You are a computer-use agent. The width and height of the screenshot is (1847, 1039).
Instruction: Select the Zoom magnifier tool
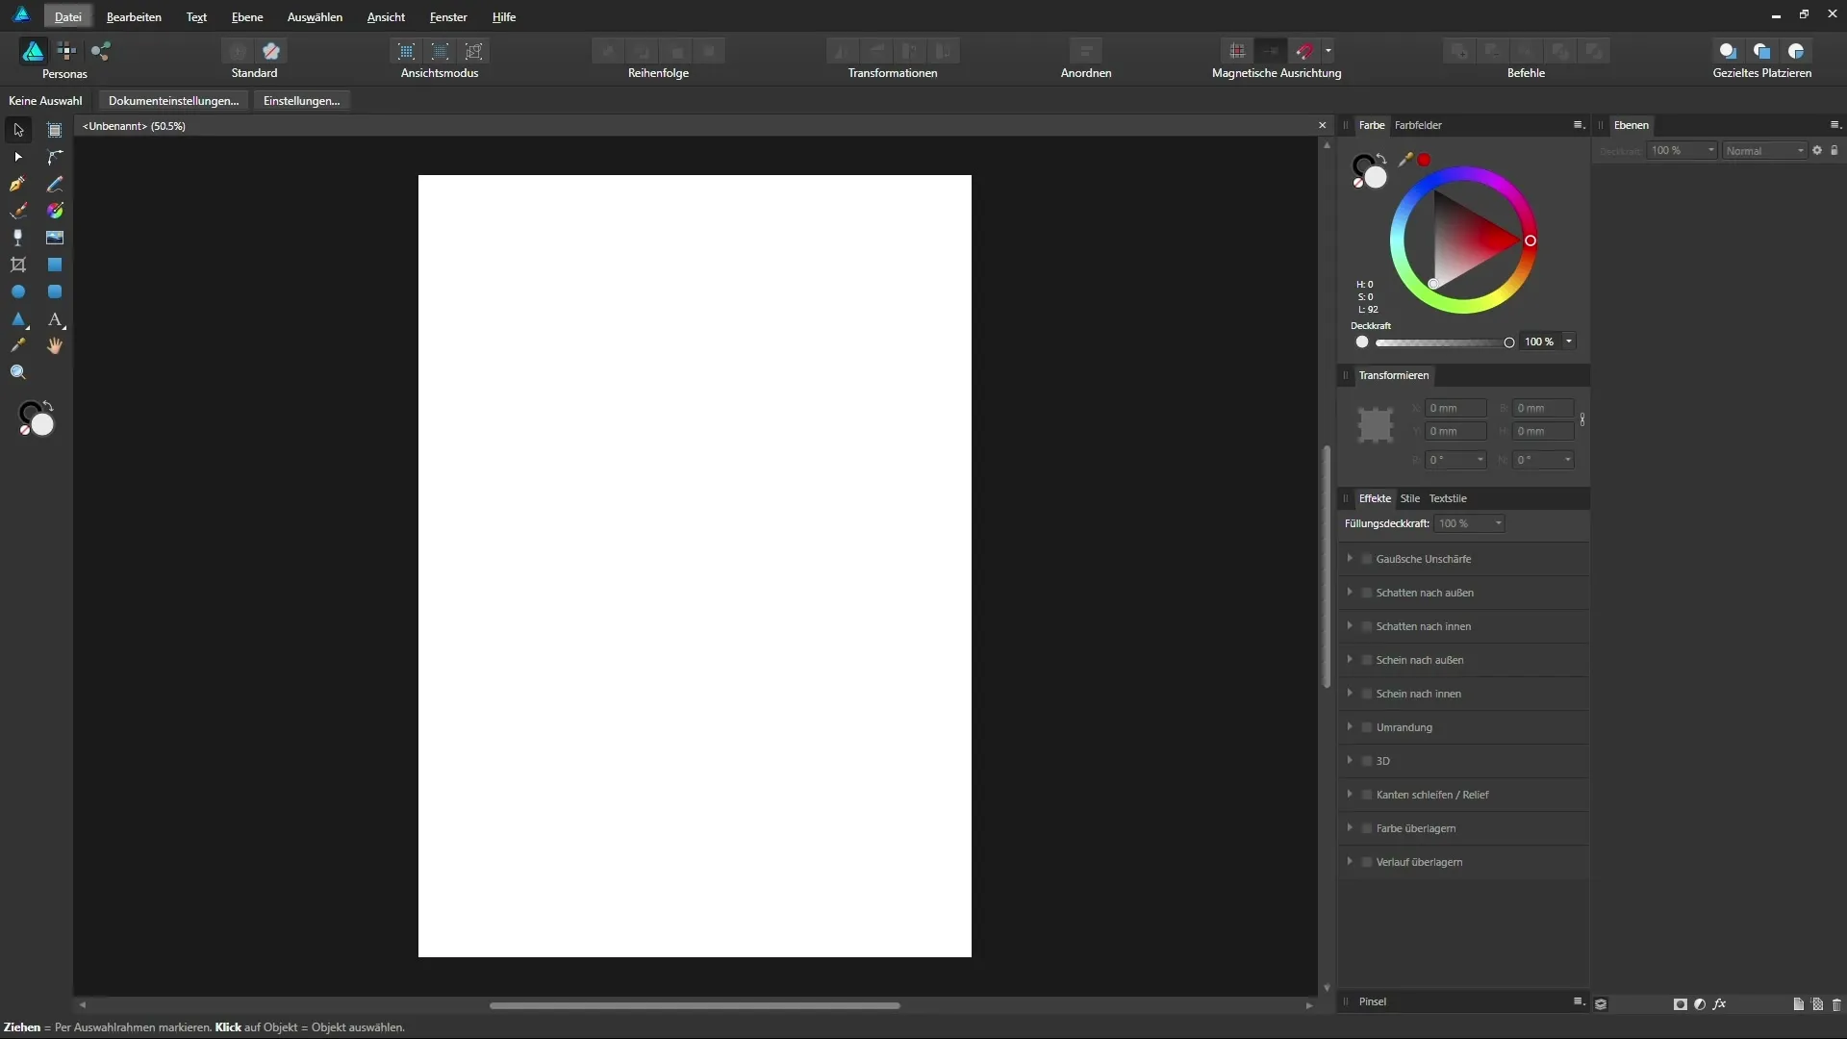point(18,372)
